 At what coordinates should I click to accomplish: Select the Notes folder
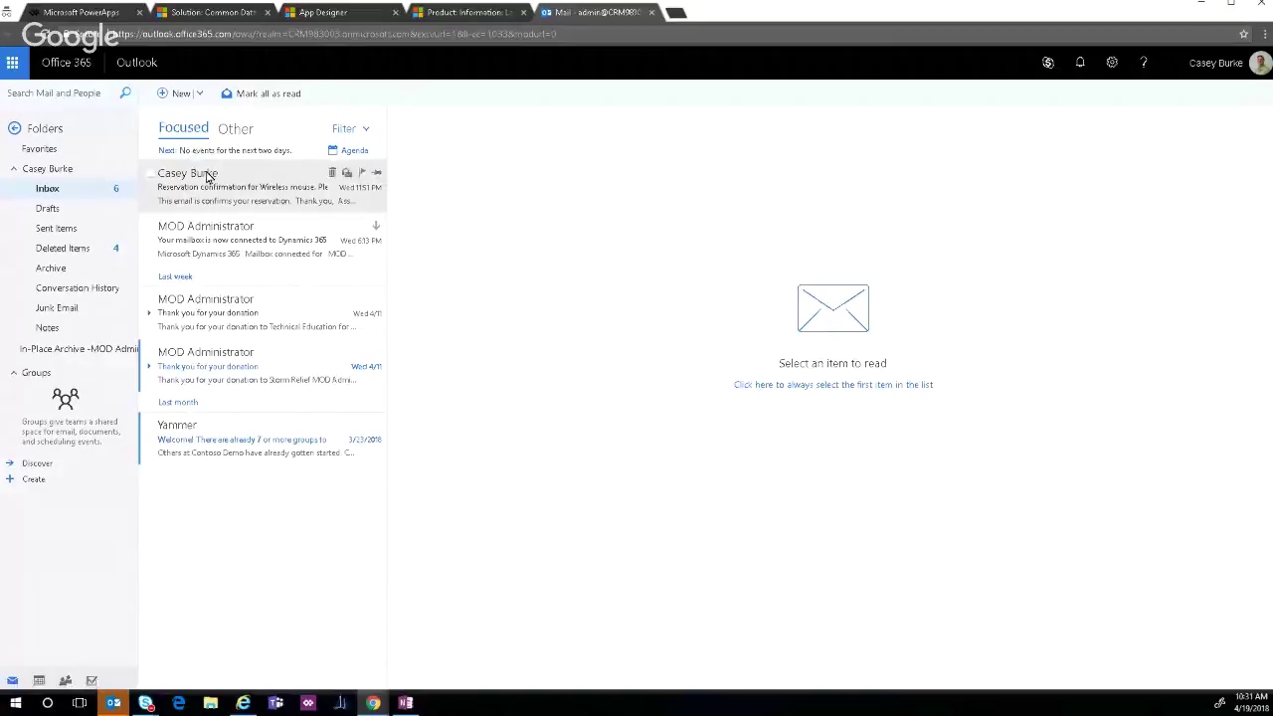(x=47, y=328)
